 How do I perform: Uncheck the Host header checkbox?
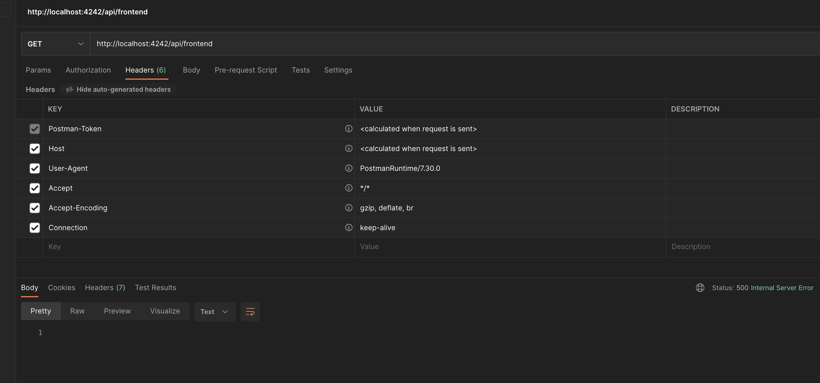pos(35,149)
